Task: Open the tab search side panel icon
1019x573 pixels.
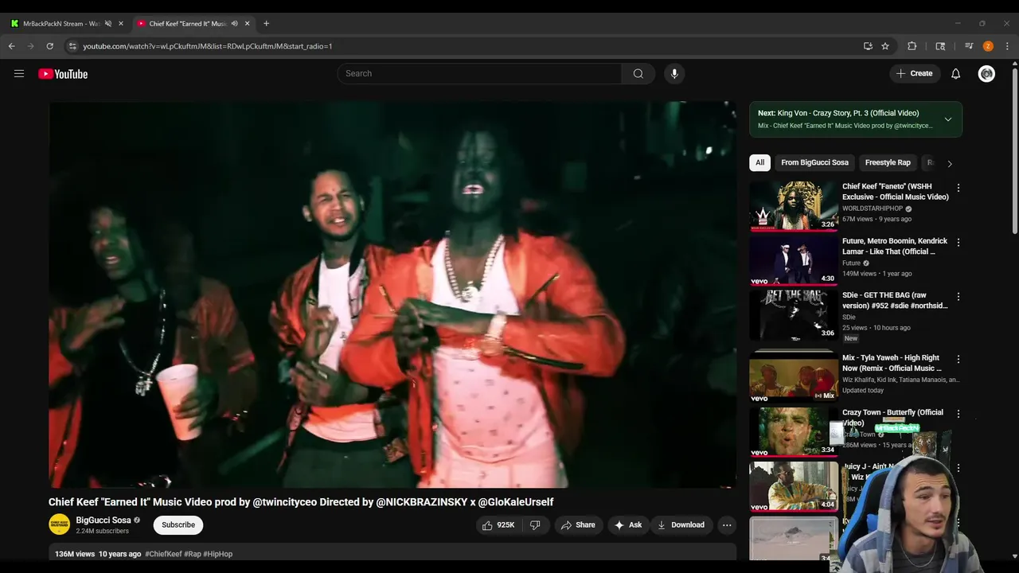Action: 940,46
